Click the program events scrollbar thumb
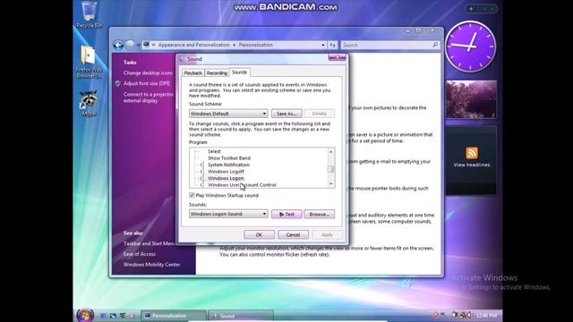Viewport: 573px width, 322px height. pyautogui.click(x=331, y=169)
